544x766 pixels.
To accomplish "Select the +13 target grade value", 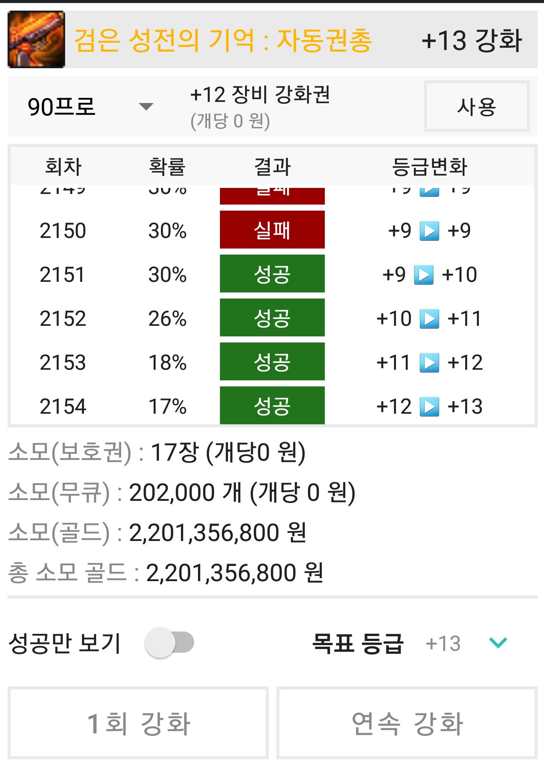I will [443, 643].
